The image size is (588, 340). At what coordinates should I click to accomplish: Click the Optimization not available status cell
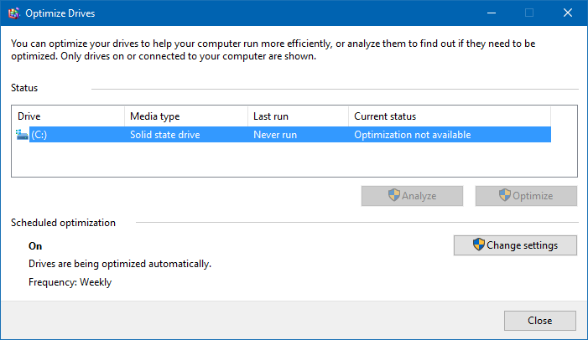(413, 135)
